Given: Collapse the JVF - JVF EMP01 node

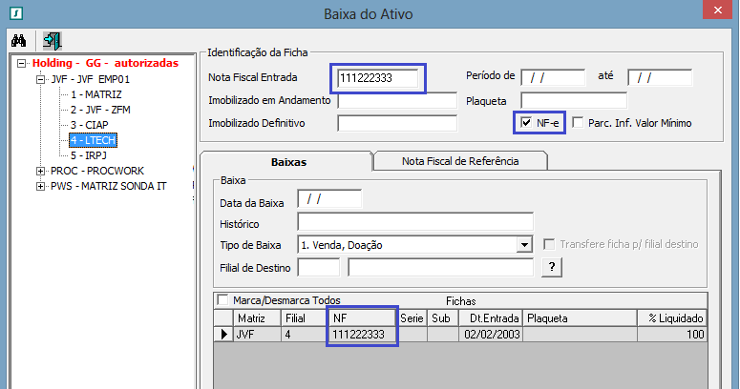Looking at the screenshot, I should 41,79.
